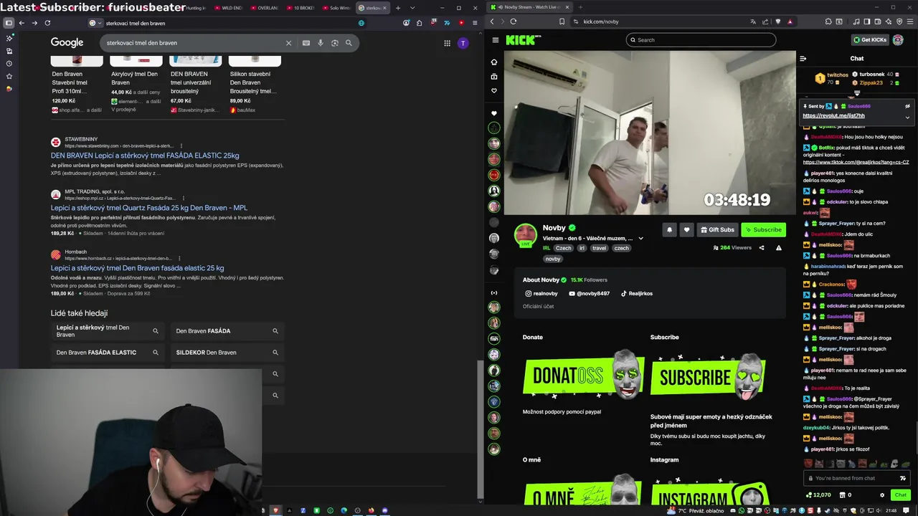Open a new tab in left browser
918x516 pixels.
pos(398,8)
